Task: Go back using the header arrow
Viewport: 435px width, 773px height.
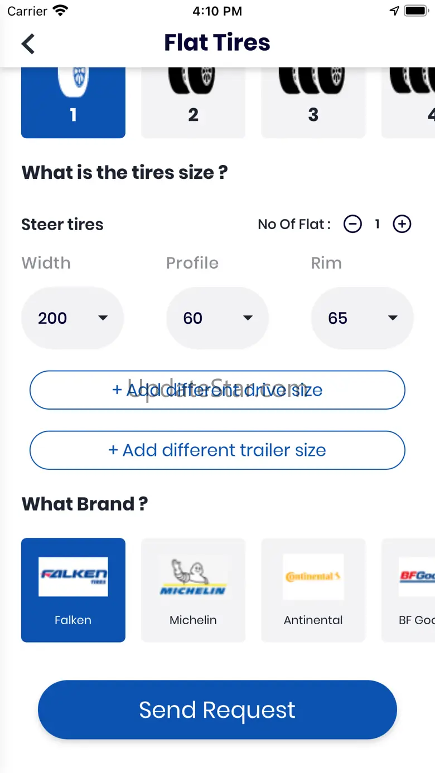Action: click(x=28, y=43)
